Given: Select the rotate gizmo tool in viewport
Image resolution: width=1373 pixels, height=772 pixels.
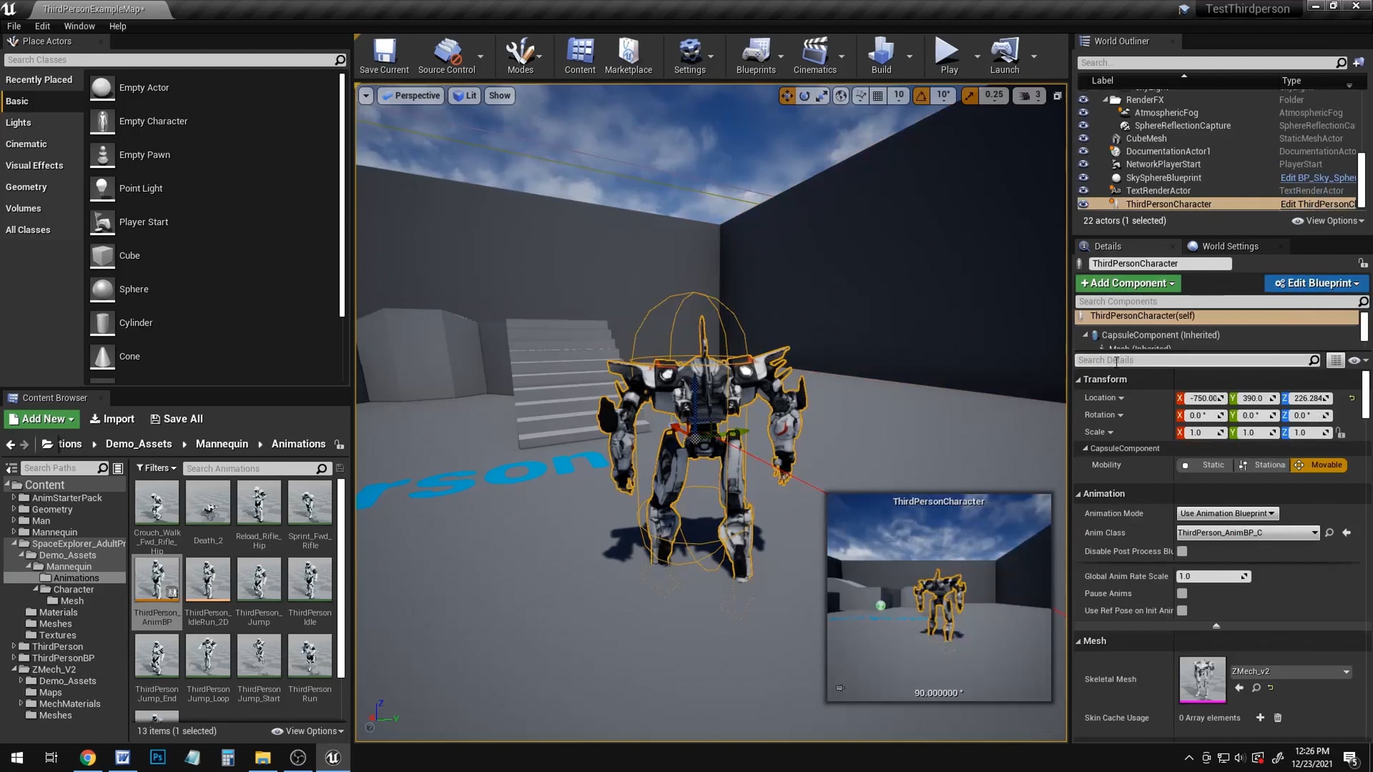Looking at the screenshot, I should (x=804, y=96).
